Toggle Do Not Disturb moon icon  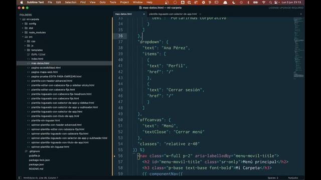coord(234,2)
